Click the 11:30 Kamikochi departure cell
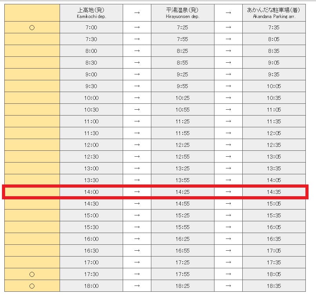316x300 pixels. tap(91, 133)
